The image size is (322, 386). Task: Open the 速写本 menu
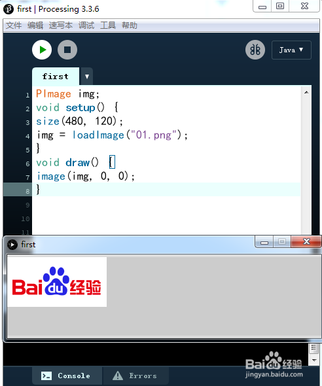coord(61,25)
